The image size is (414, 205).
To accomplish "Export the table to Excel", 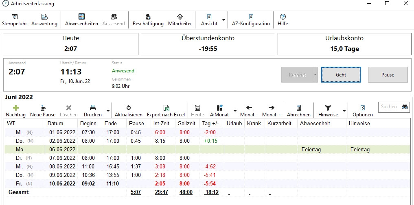I will pyautogui.click(x=166, y=111).
